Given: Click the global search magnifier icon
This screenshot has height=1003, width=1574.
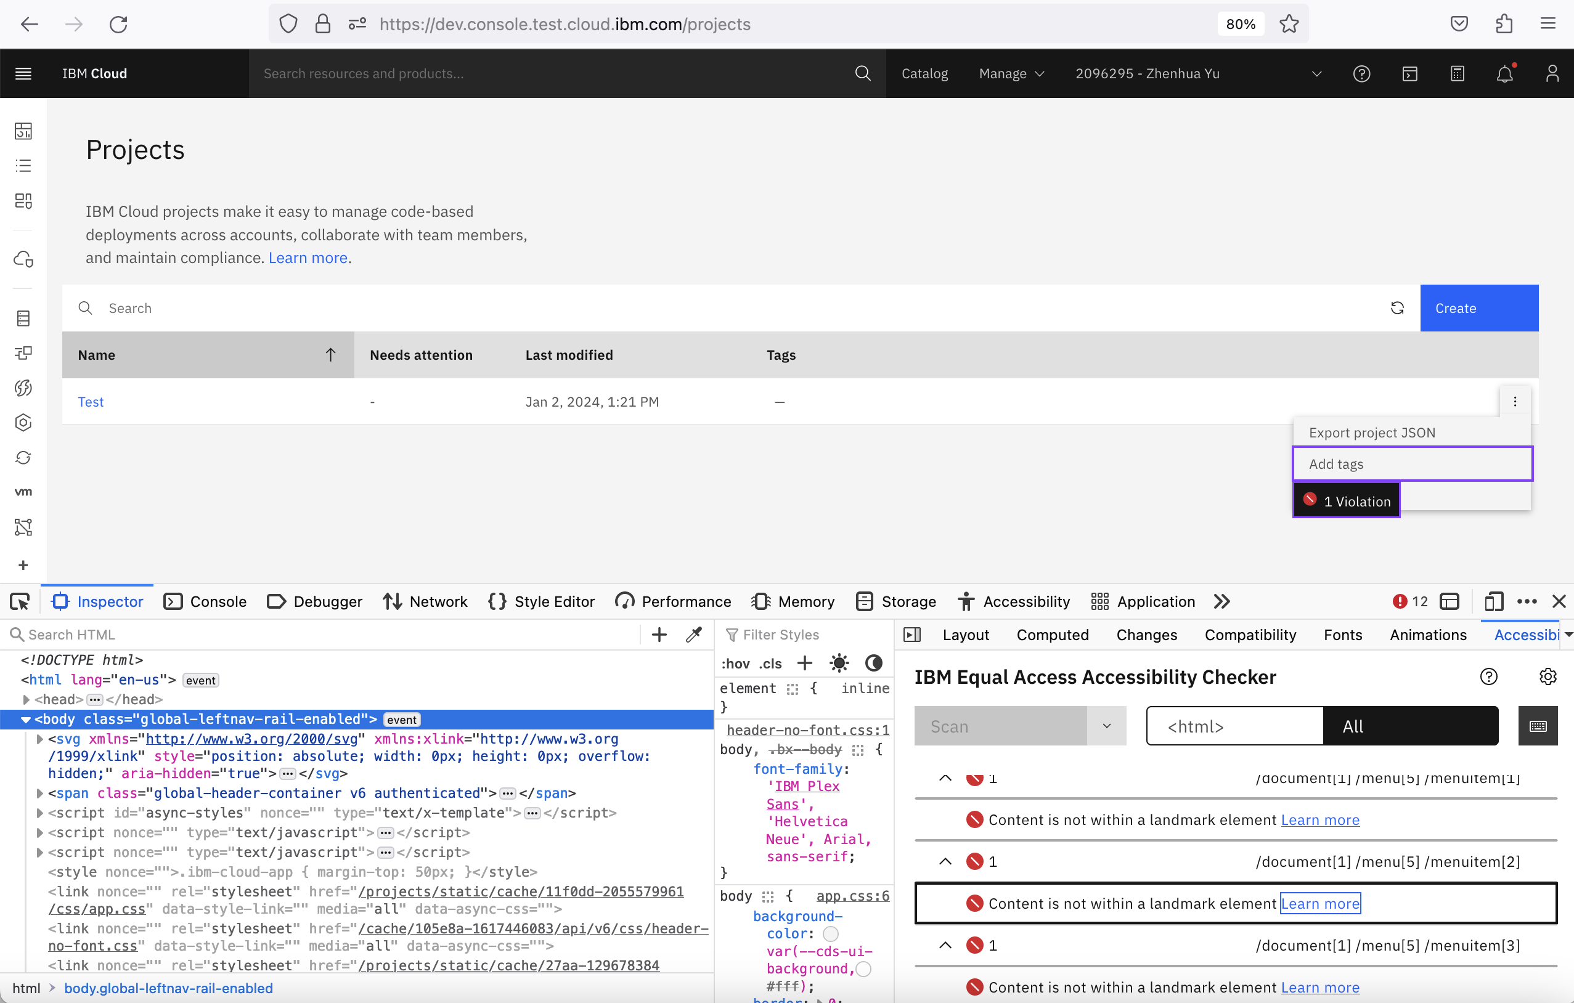Looking at the screenshot, I should pos(863,73).
